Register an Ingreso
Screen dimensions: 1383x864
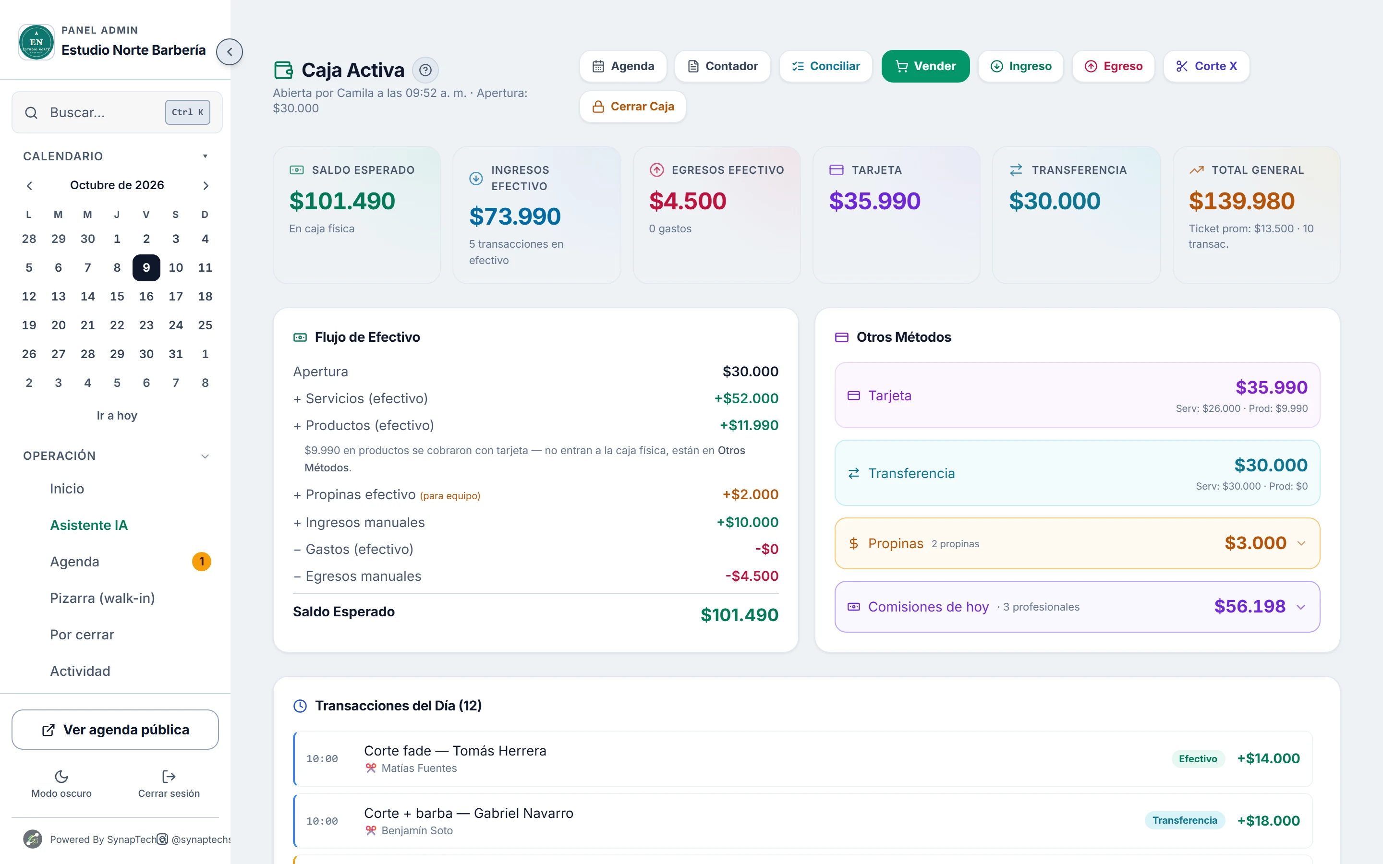[1020, 66]
